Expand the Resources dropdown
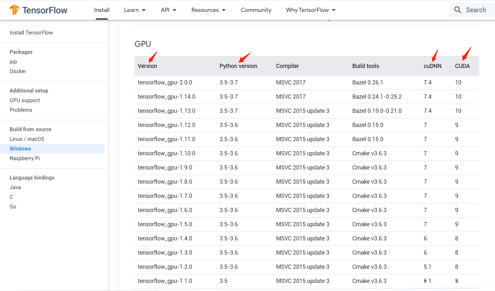 coord(208,10)
